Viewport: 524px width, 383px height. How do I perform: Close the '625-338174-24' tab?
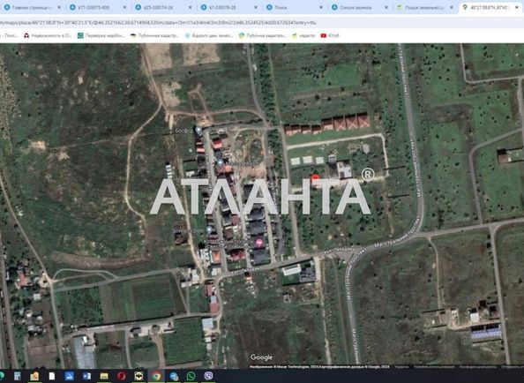pyautogui.click(x=191, y=7)
